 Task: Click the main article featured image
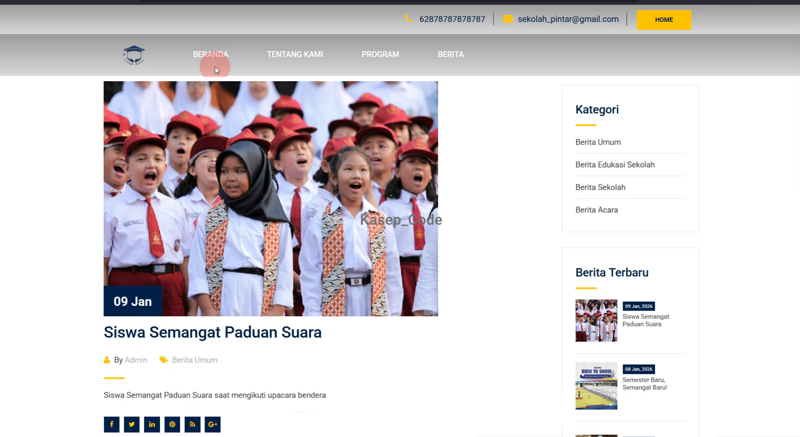tap(271, 198)
